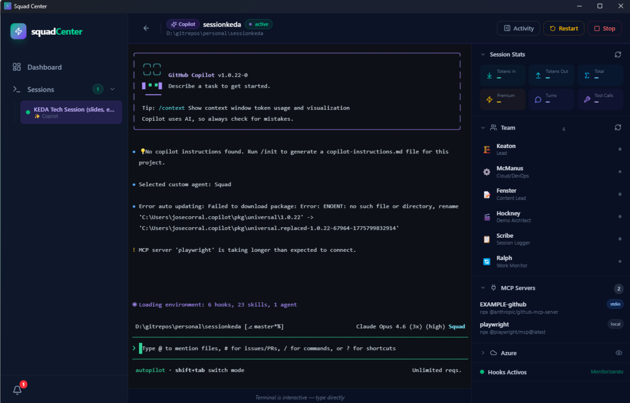Open the Activity panel
The width and height of the screenshot is (630, 403).
[519, 28]
